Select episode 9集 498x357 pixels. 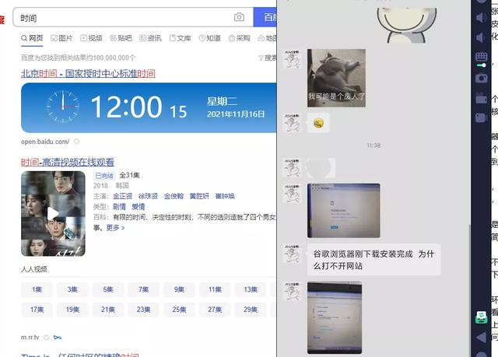179,289
